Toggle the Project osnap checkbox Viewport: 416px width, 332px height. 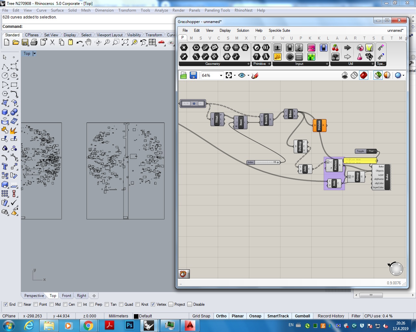(x=171, y=304)
